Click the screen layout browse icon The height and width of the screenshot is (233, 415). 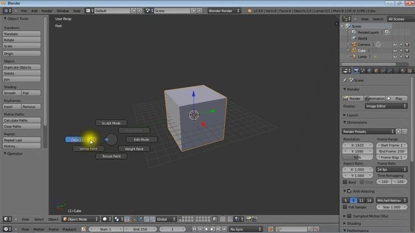[x=89, y=10]
